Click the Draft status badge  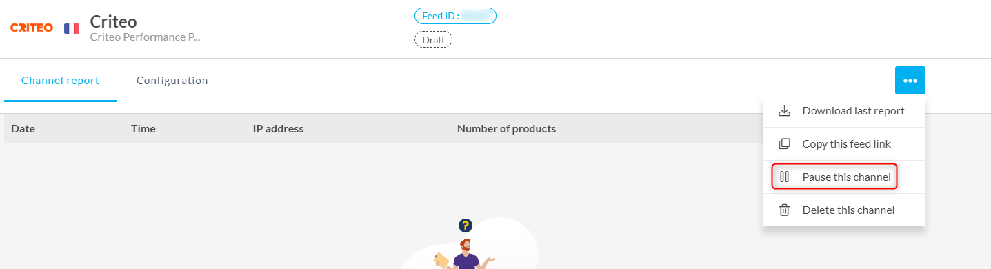click(x=433, y=40)
